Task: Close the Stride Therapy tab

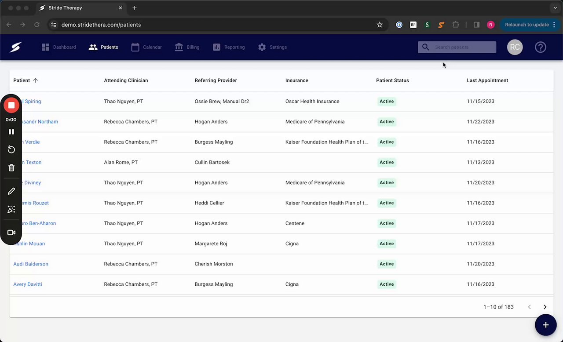Action: pyautogui.click(x=121, y=8)
